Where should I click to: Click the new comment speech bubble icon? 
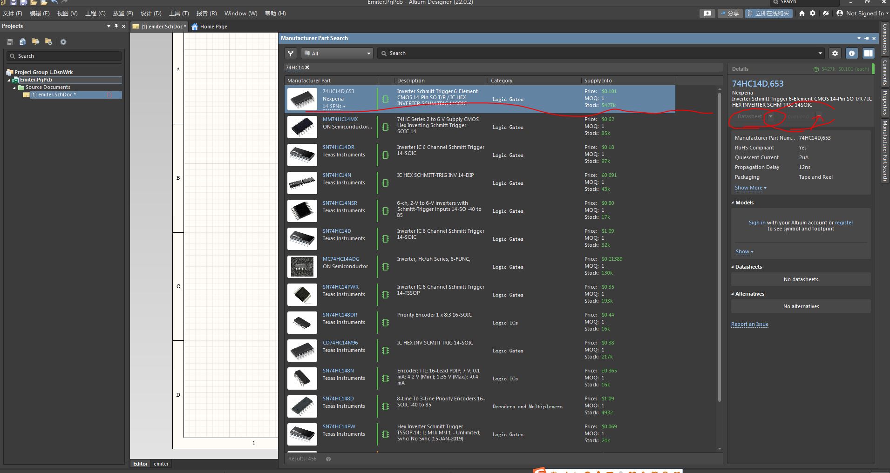tap(707, 14)
